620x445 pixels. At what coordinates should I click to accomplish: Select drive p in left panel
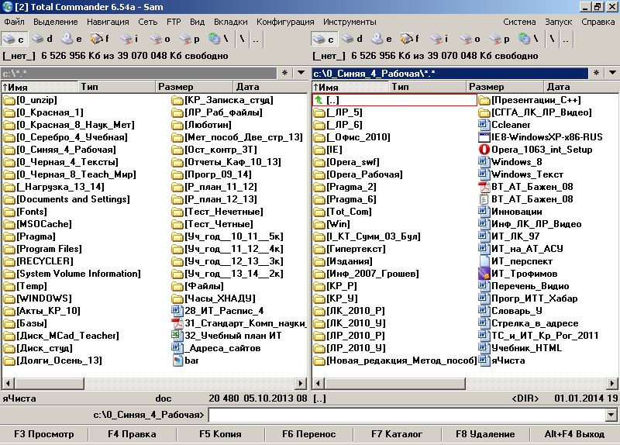(x=189, y=40)
